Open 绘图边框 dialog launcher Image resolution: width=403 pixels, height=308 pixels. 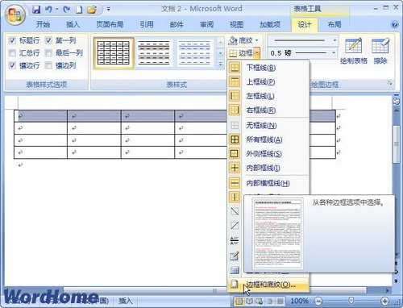389,83
